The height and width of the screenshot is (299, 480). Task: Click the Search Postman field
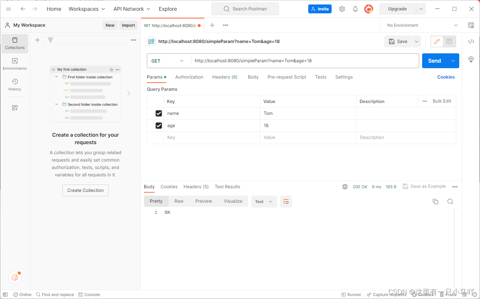pos(245,9)
